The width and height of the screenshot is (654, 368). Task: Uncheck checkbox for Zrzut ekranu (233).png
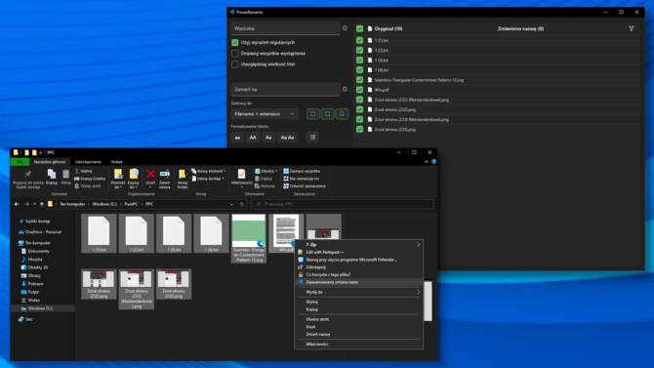point(359,130)
